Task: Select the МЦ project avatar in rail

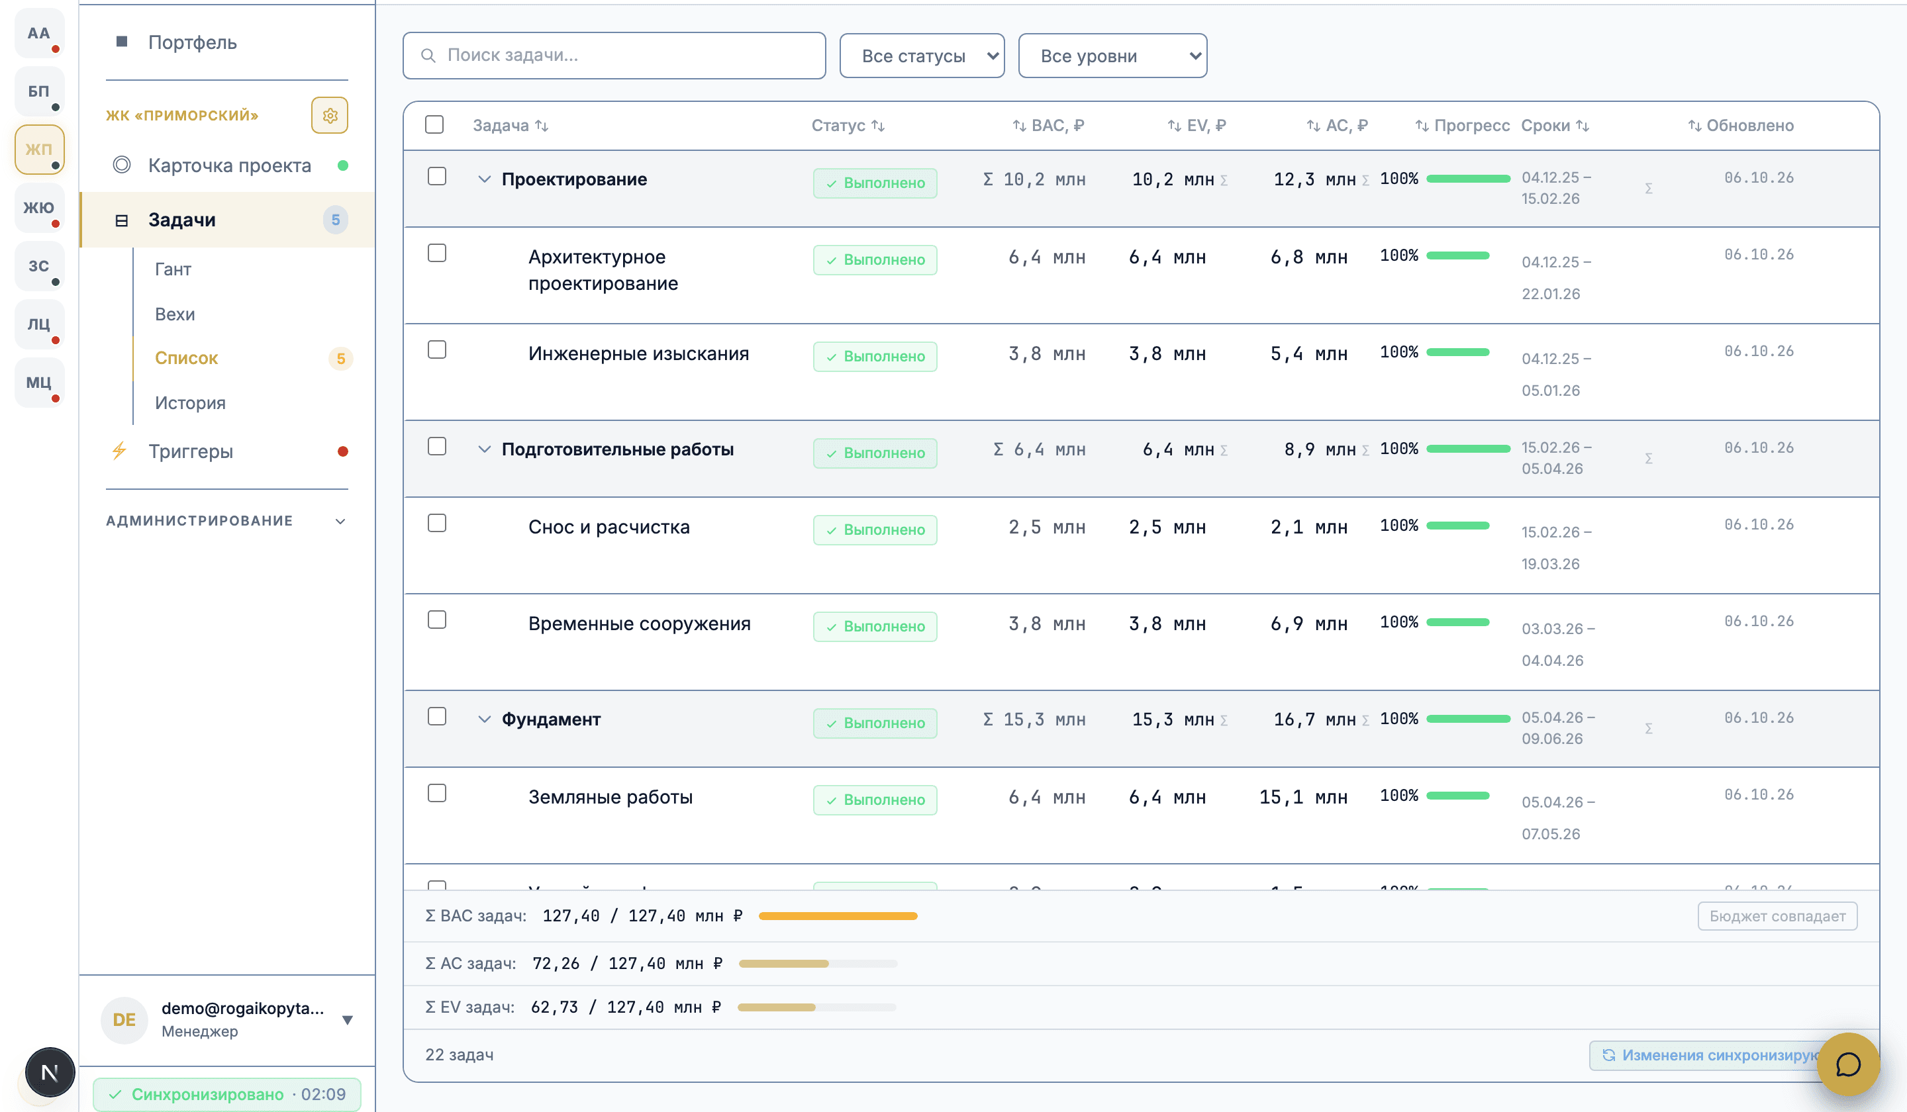Action: pos(38,382)
